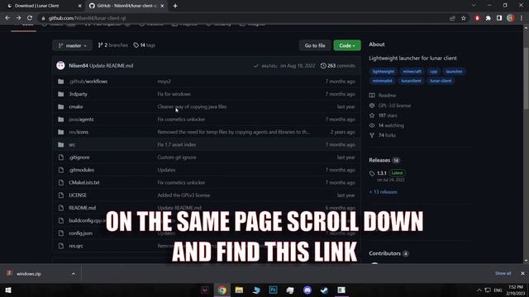Expand the windows.zip download options chevron
The height and width of the screenshot is (297, 529).
74,274
